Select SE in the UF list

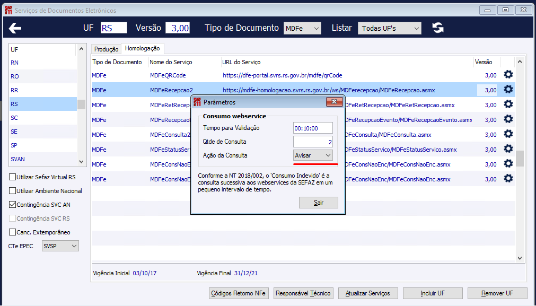tap(43, 132)
